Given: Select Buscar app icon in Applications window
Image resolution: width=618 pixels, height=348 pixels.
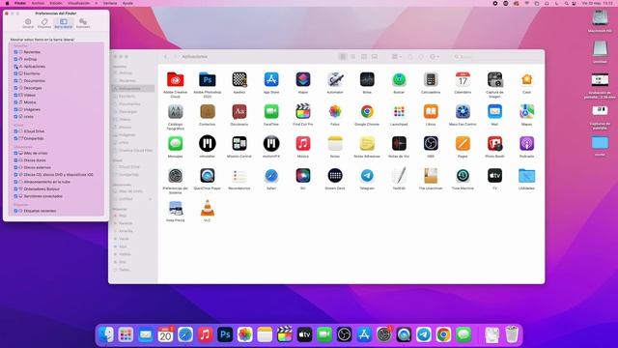Looking at the screenshot, I should click(399, 79).
